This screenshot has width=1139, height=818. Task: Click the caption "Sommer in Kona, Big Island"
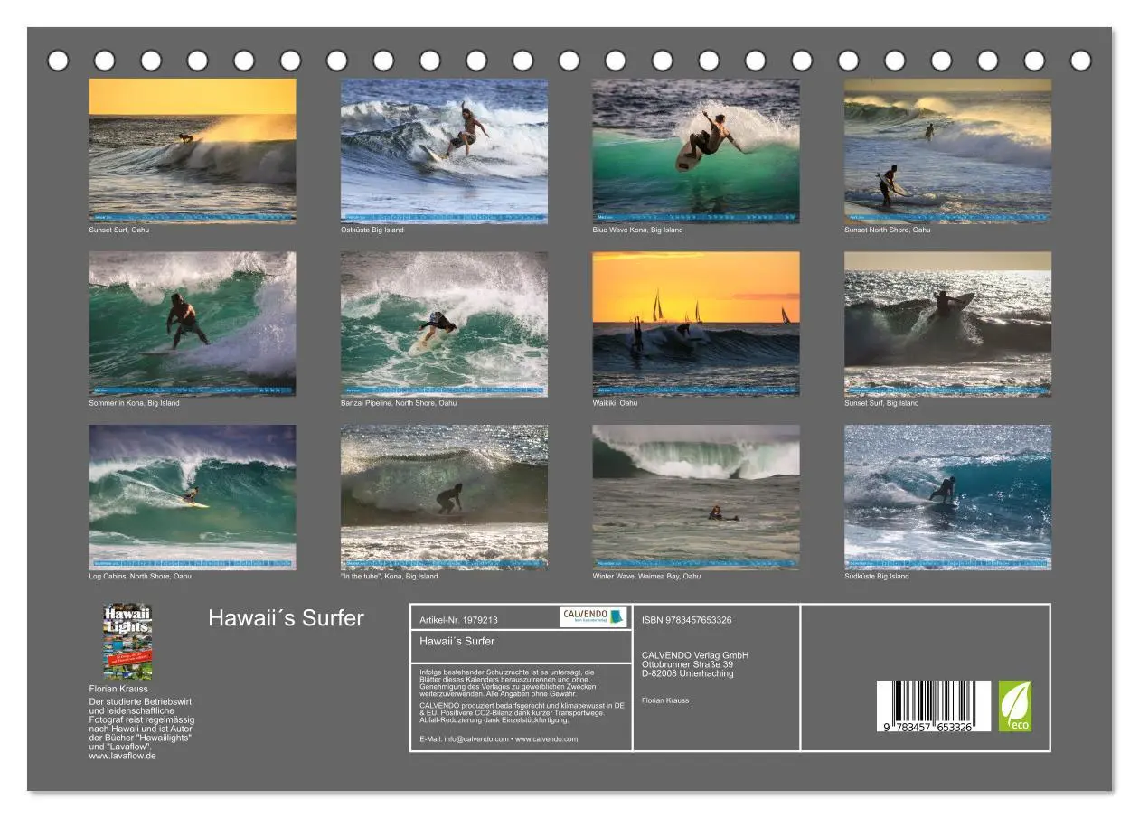134,403
